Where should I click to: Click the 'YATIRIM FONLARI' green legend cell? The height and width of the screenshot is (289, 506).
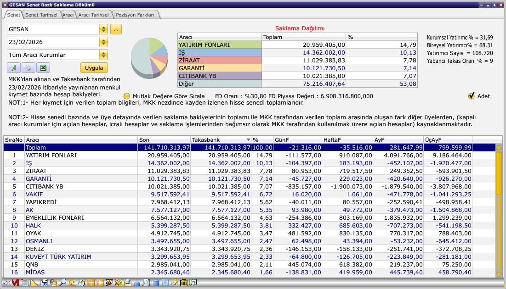[219, 45]
